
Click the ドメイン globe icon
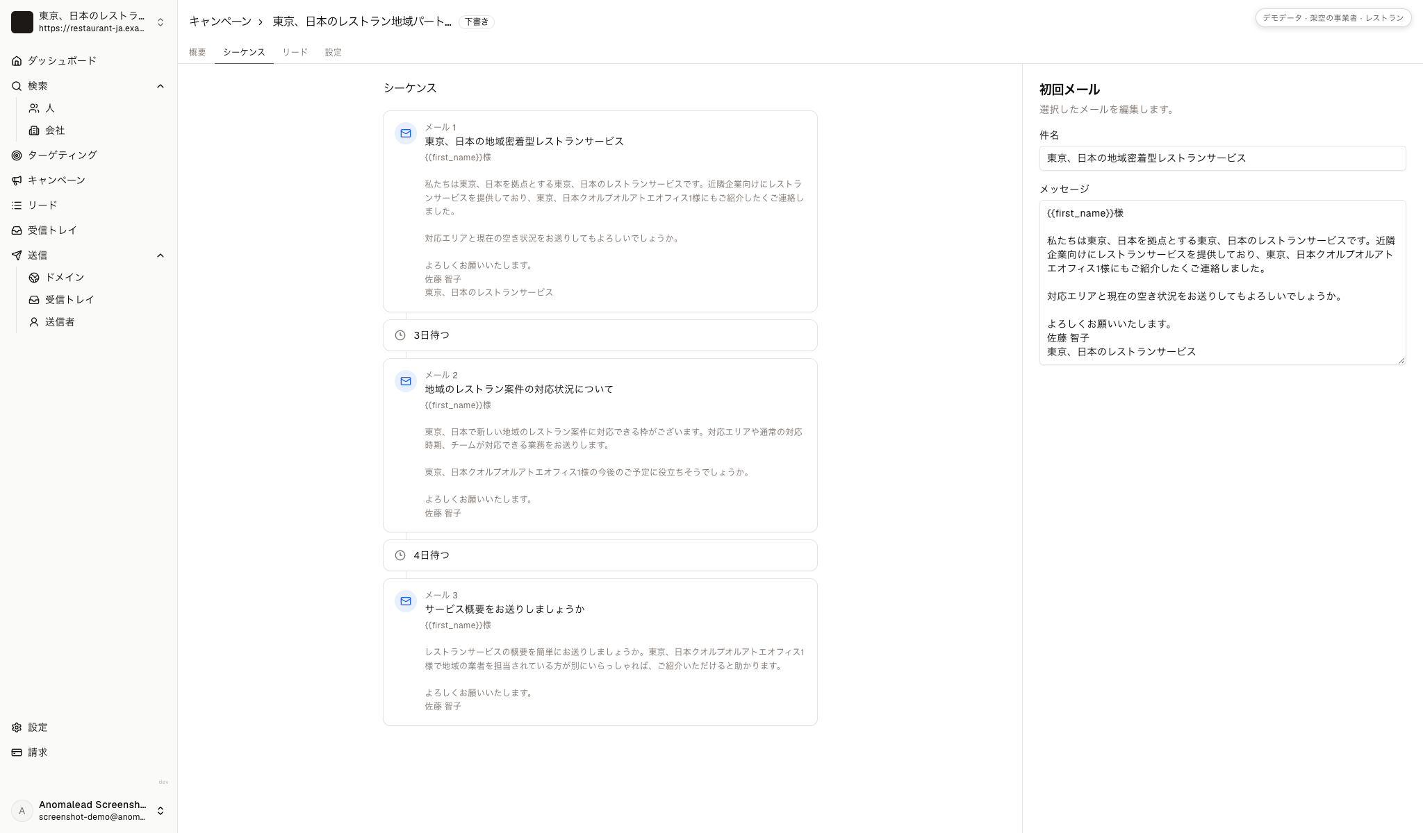click(34, 278)
